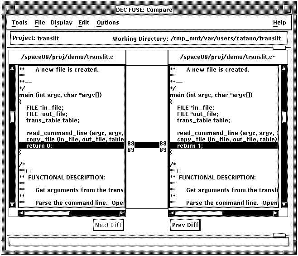Click the left pane's scroll up arrow
The image size is (298, 256).
(13, 69)
